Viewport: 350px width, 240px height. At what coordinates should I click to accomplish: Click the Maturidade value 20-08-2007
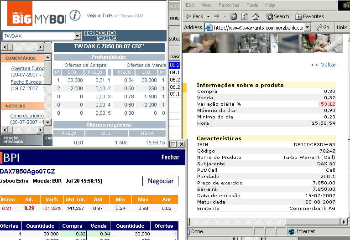tap(320, 202)
